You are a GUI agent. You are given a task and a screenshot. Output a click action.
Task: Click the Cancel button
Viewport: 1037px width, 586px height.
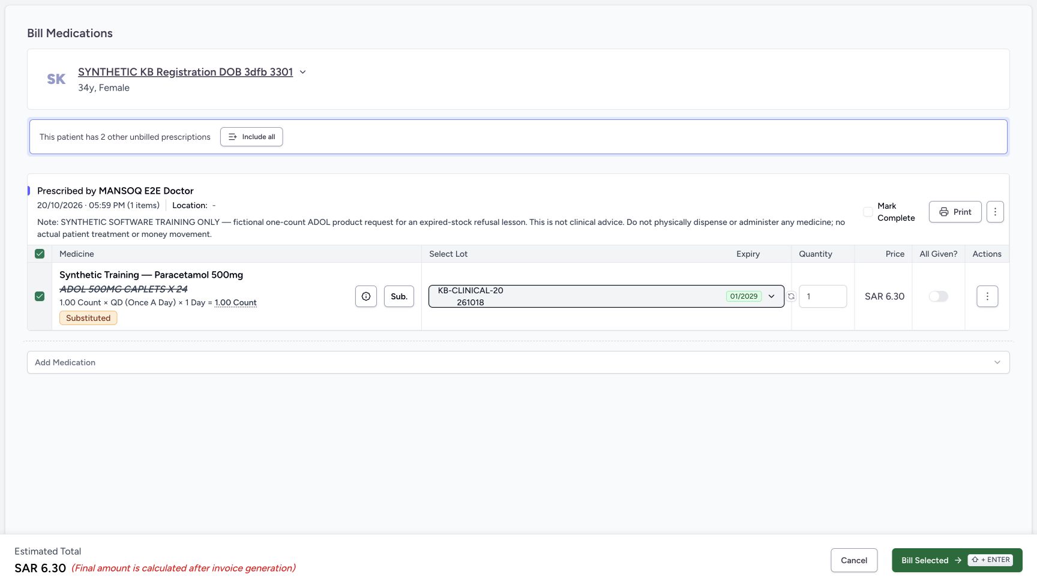point(854,560)
